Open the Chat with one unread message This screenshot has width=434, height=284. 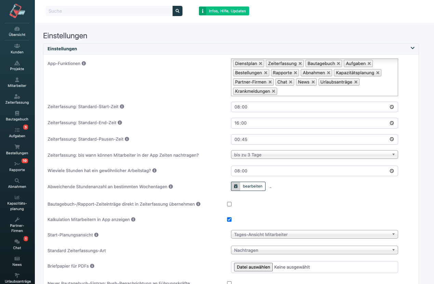[17, 244]
